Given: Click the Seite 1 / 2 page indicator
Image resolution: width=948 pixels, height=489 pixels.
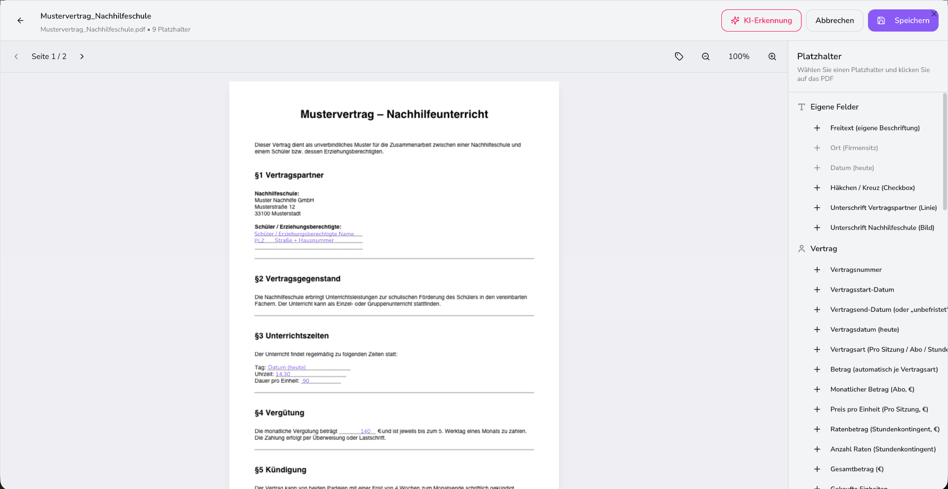Looking at the screenshot, I should tap(49, 57).
